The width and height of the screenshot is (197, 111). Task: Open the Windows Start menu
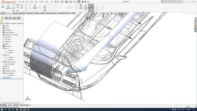(x=2, y=109)
